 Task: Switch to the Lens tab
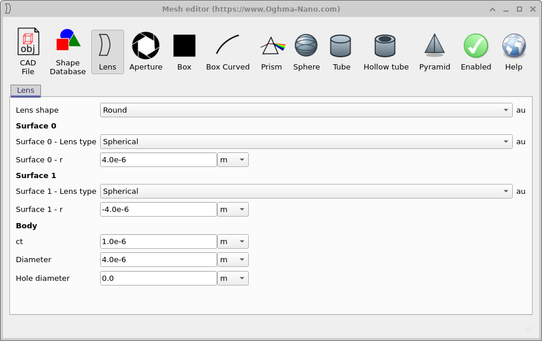(25, 91)
